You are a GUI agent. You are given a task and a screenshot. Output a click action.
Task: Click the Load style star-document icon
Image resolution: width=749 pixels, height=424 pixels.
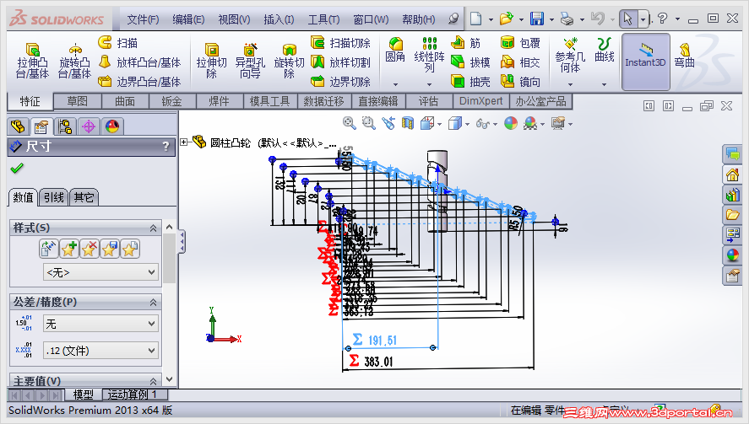(x=129, y=249)
